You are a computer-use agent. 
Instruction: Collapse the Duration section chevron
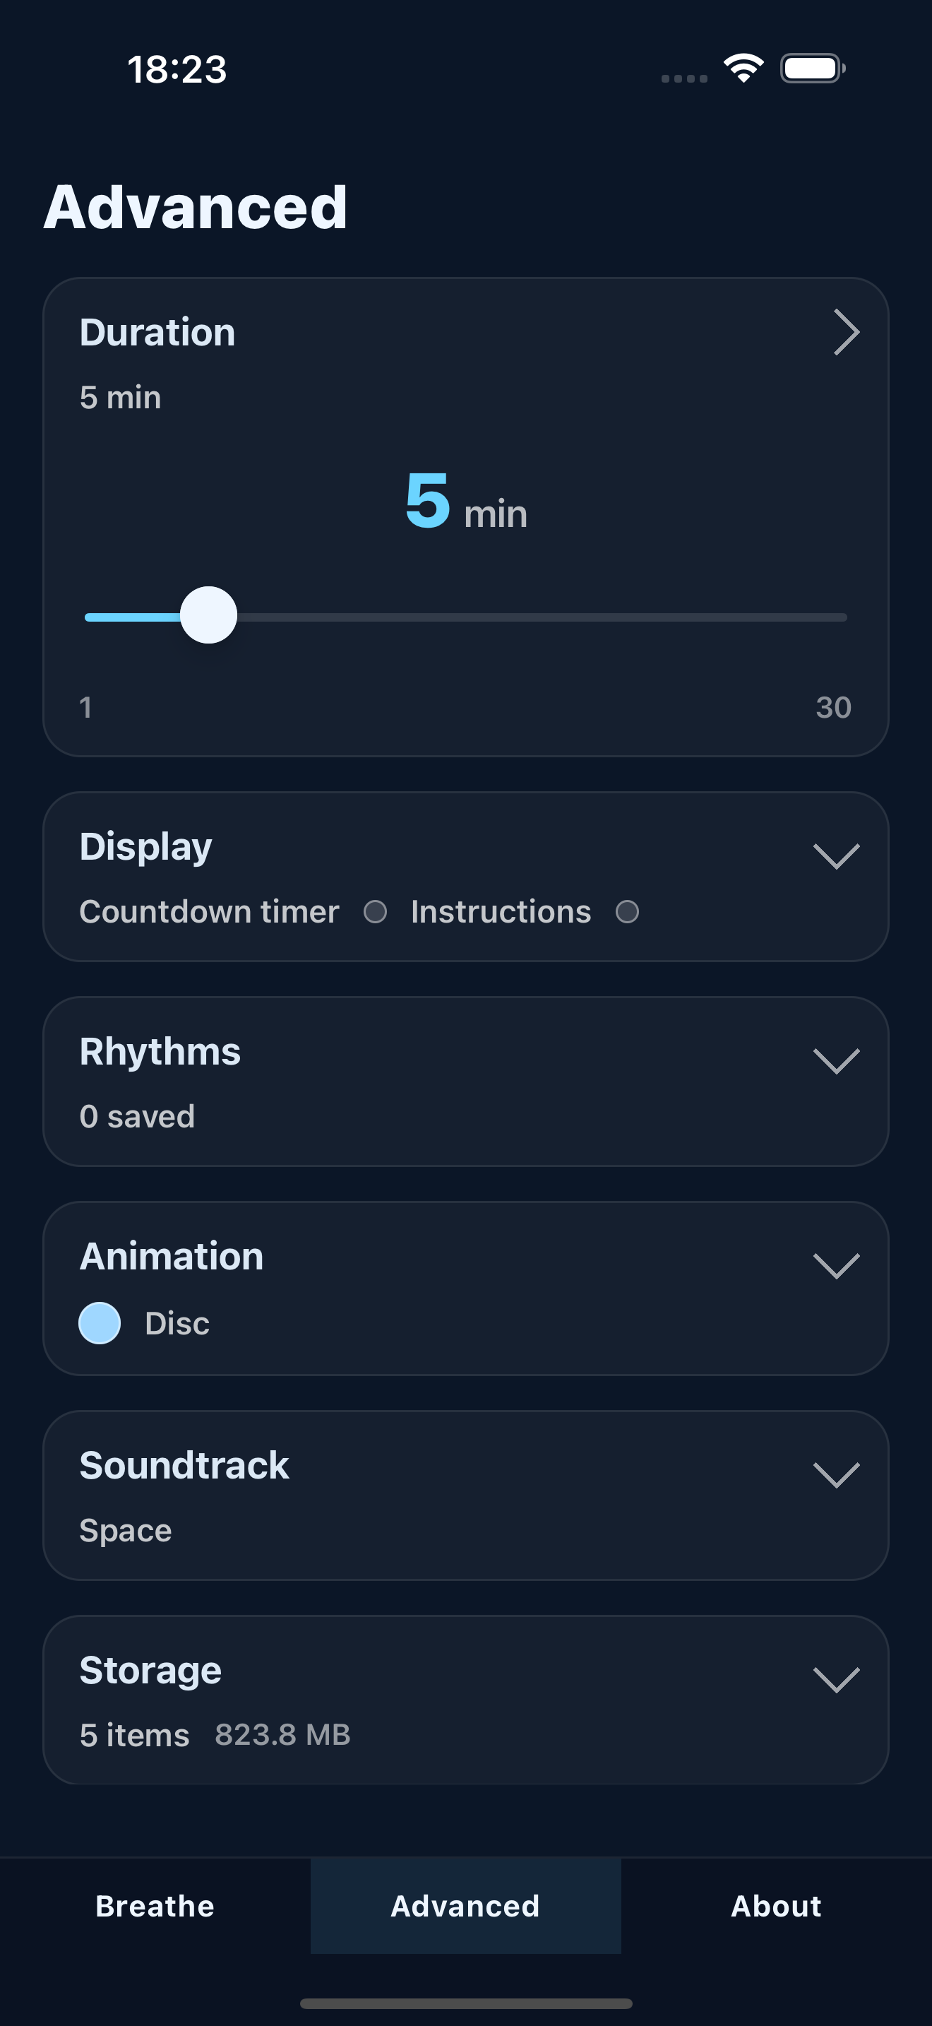point(846,332)
